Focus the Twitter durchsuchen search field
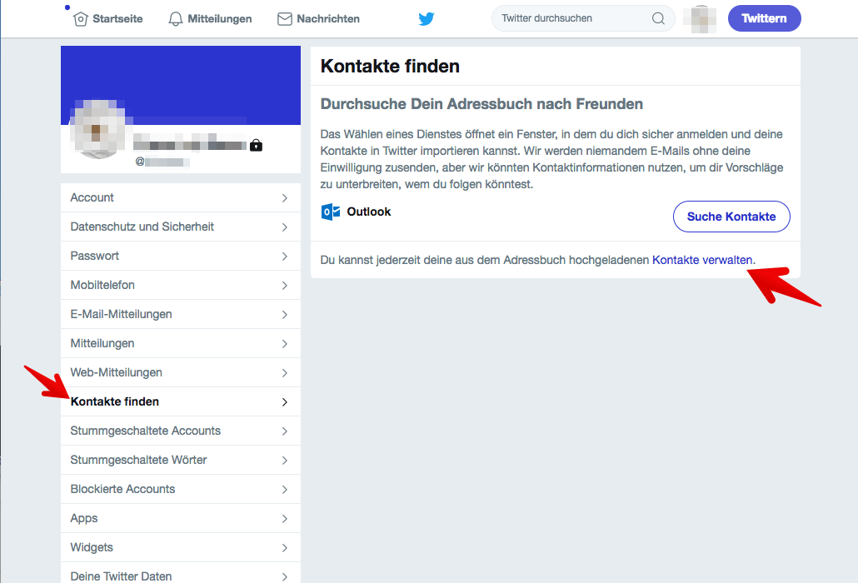 583,18
